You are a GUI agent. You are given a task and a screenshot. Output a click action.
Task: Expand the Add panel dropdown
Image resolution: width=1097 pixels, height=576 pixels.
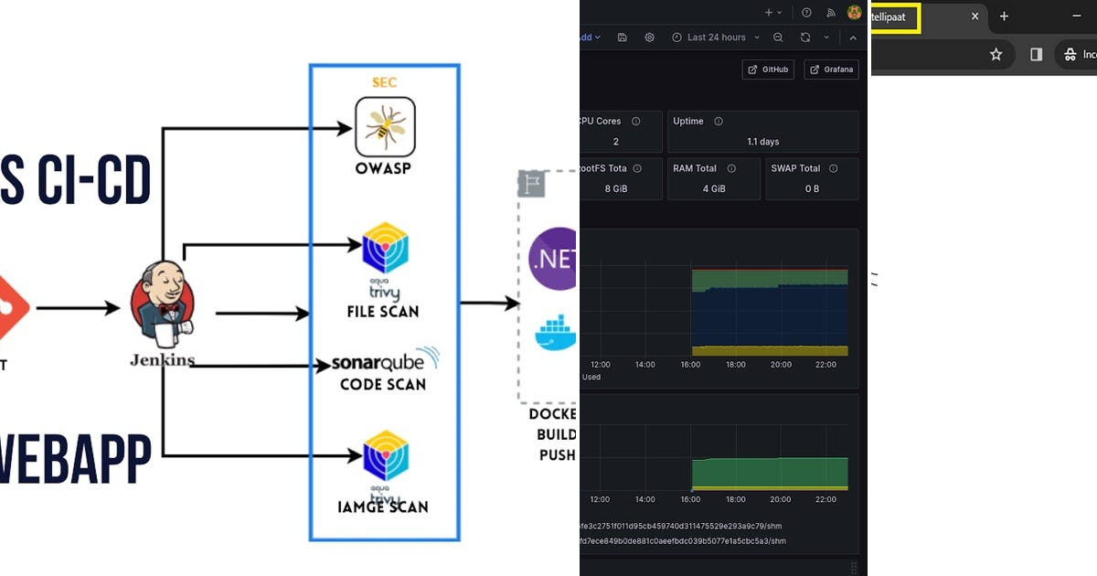589,37
